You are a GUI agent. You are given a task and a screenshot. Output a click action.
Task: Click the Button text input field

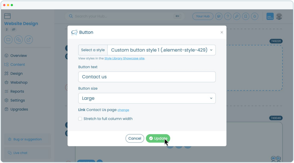(147, 77)
